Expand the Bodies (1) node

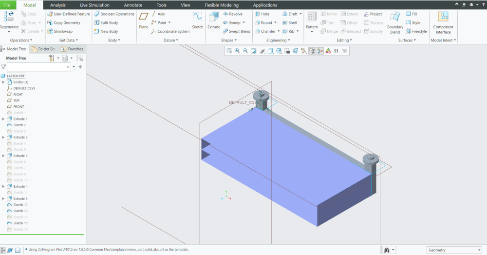(3, 82)
